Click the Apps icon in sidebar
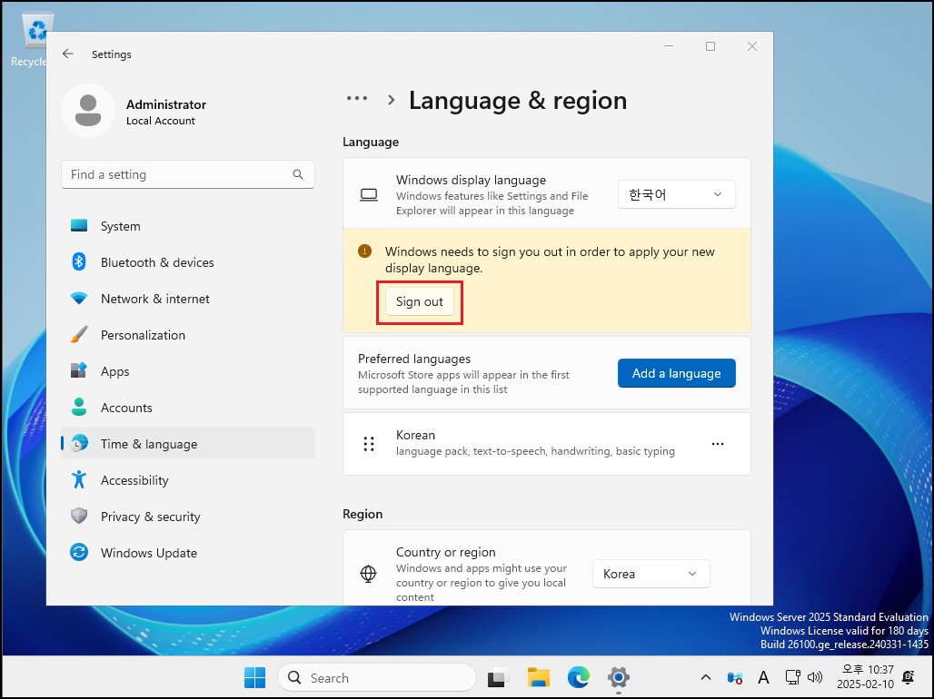The image size is (934, 699). 79,370
